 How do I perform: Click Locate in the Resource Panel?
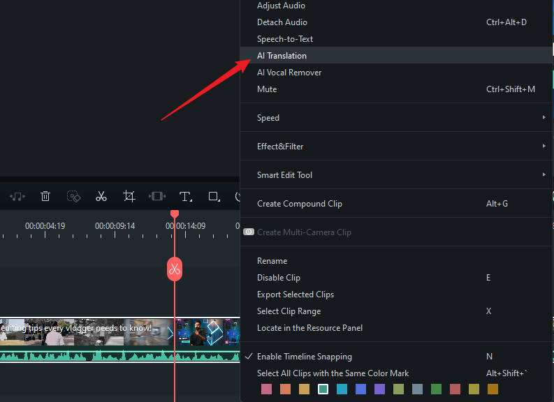396,328
